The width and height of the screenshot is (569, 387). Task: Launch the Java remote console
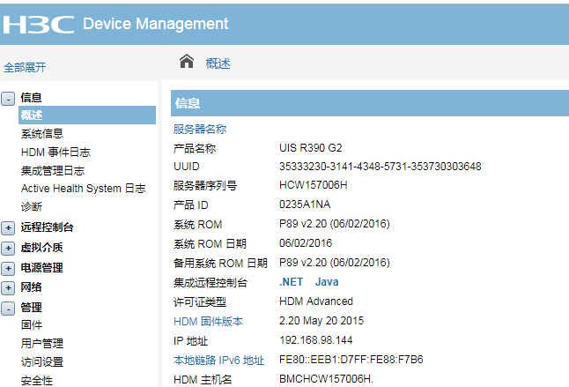(327, 282)
